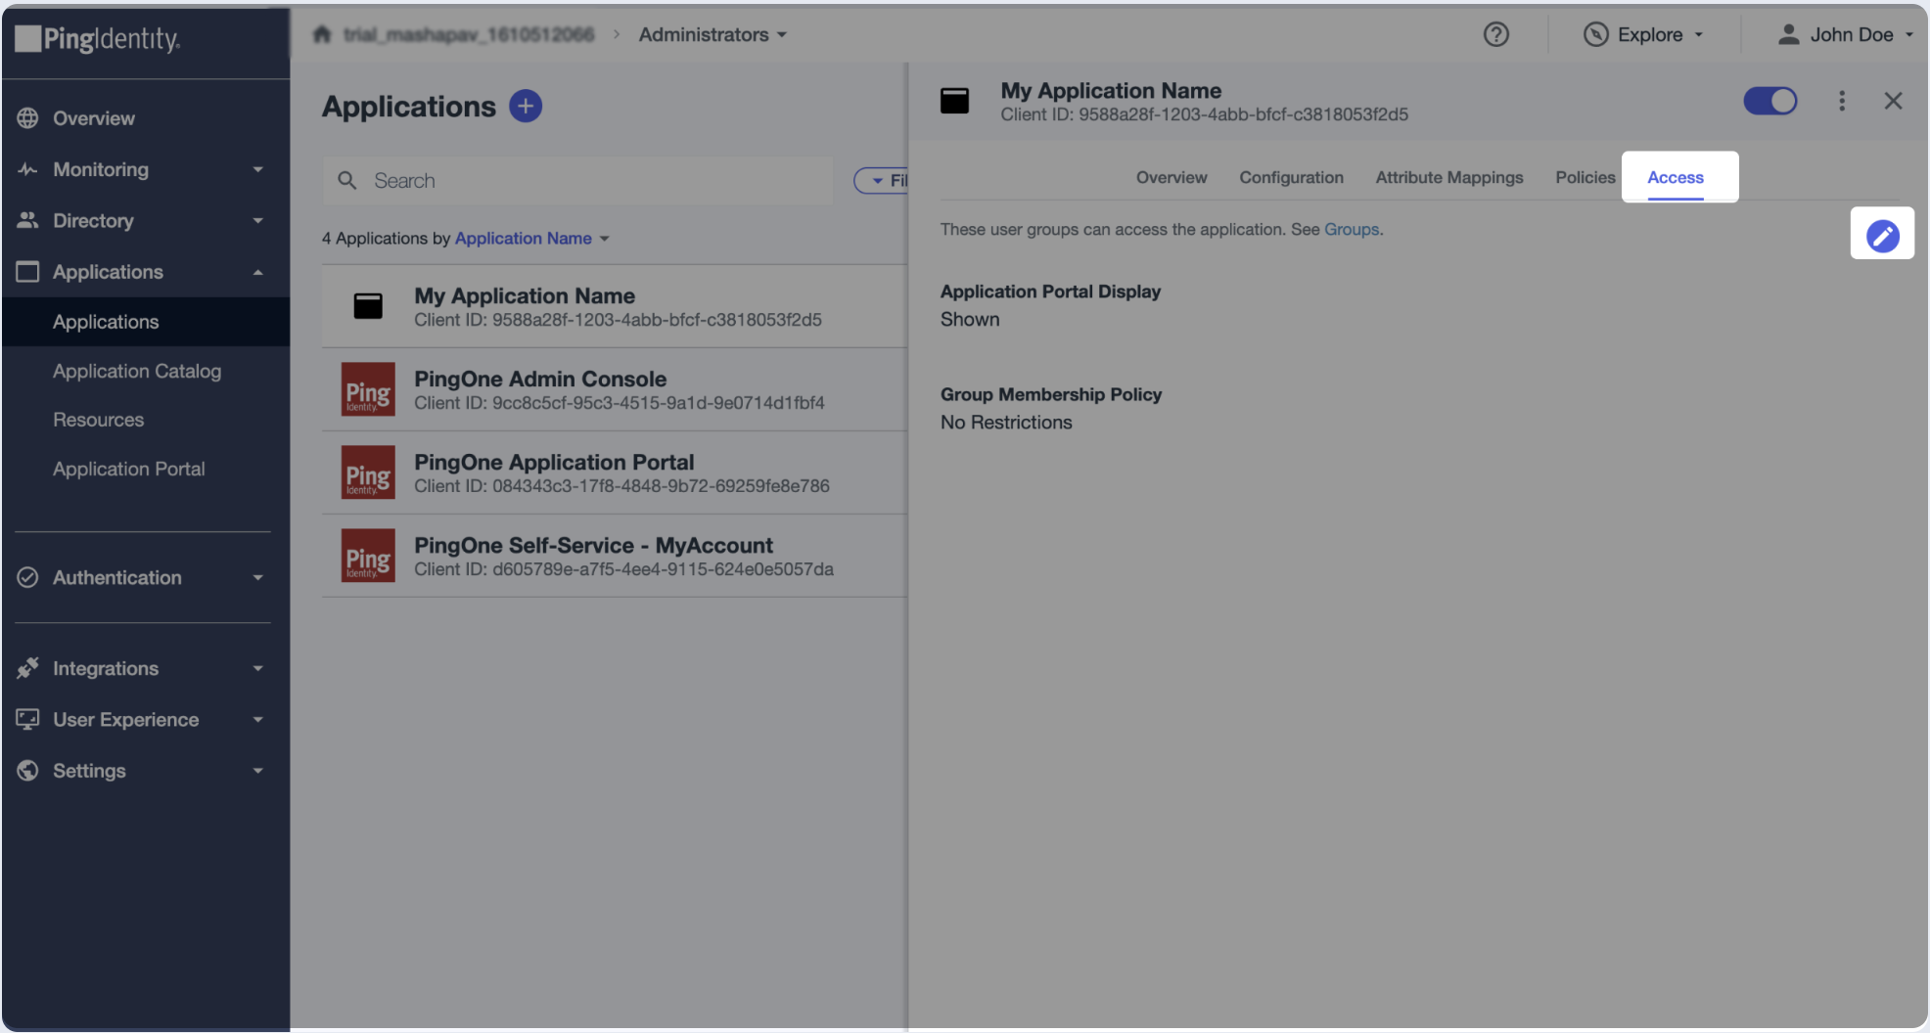
Task: Select the Monitoring activity icon
Action: [x=27, y=169]
